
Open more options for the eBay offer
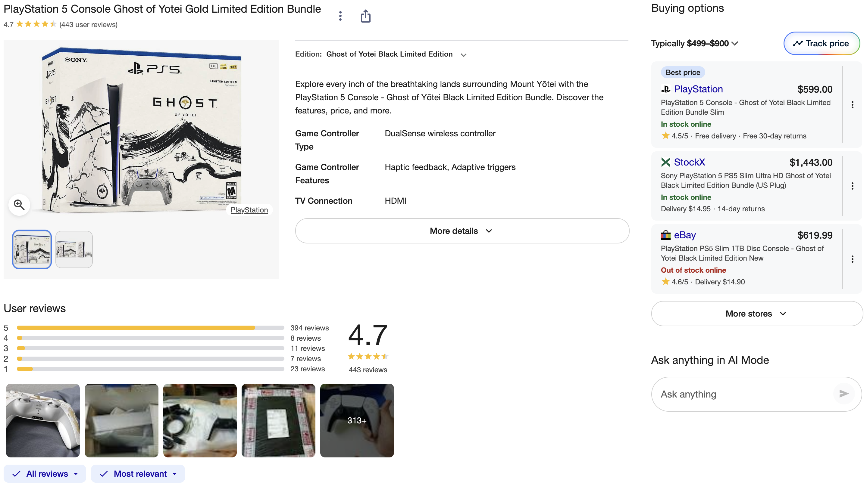[852, 259]
